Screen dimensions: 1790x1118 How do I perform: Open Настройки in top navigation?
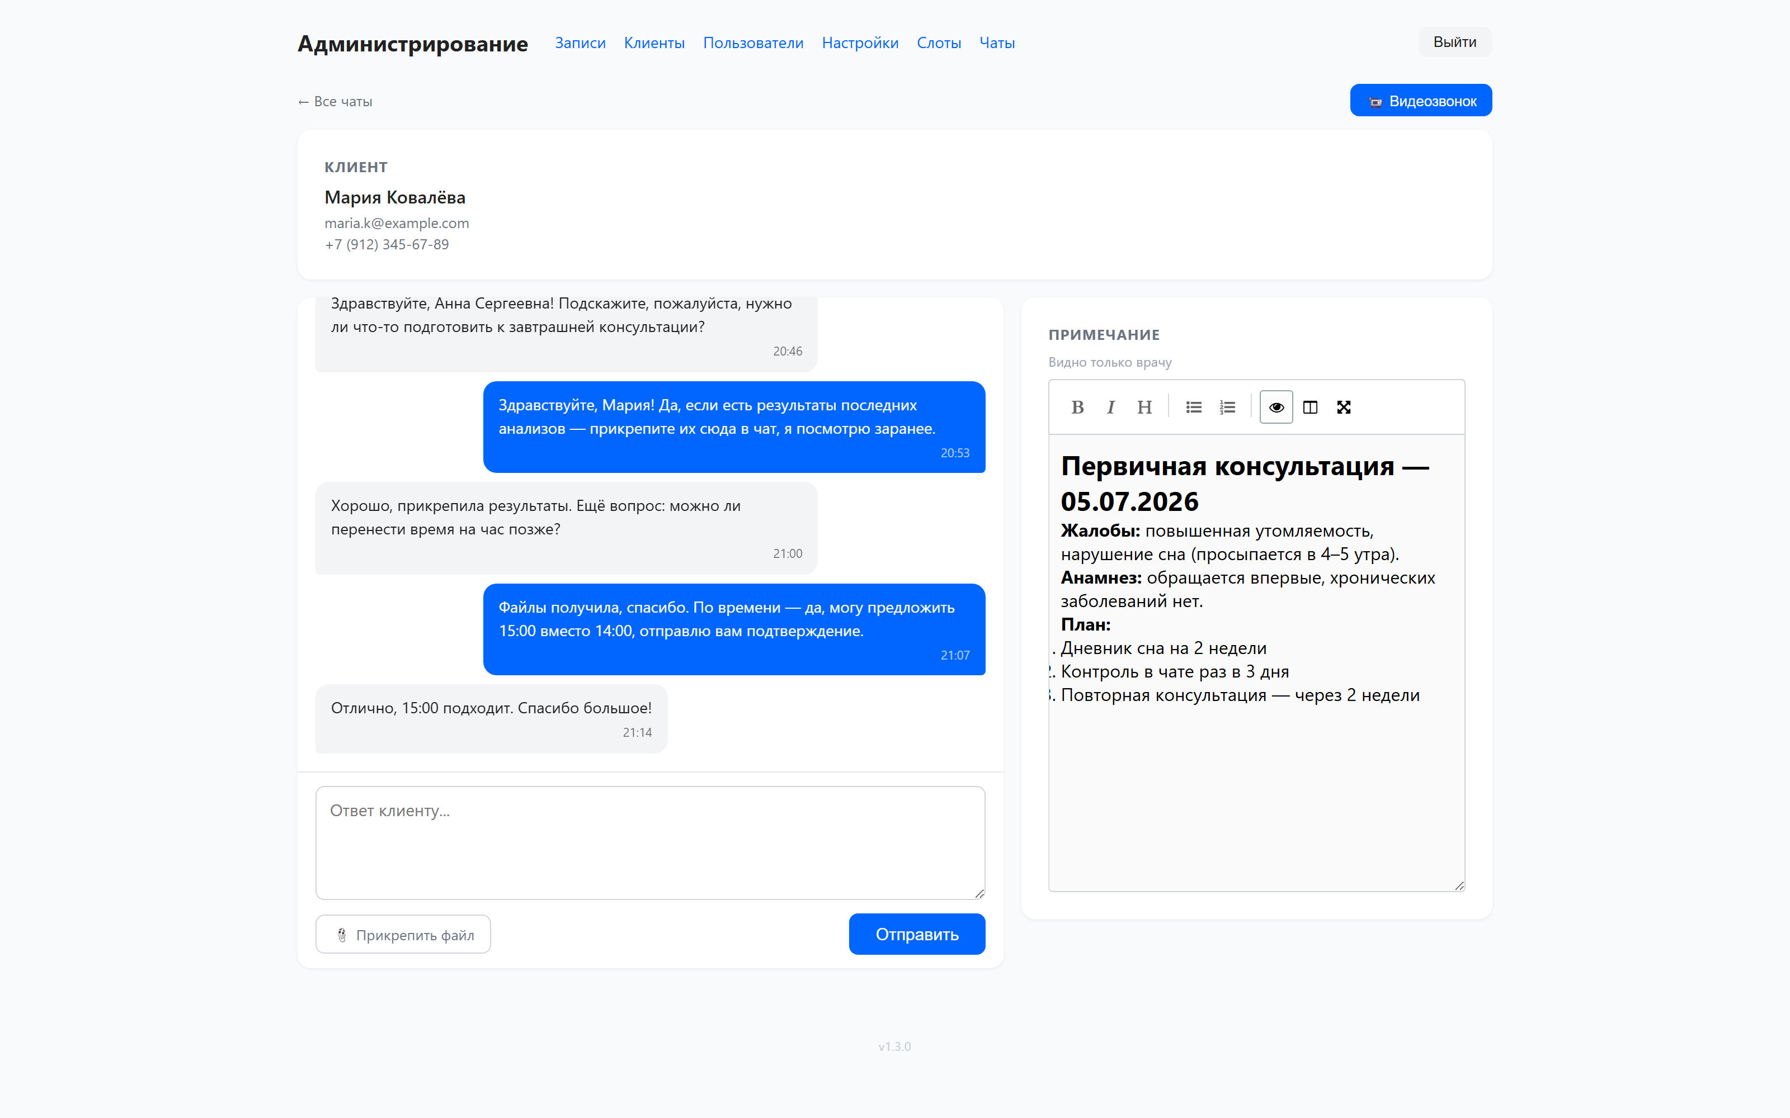860,43
